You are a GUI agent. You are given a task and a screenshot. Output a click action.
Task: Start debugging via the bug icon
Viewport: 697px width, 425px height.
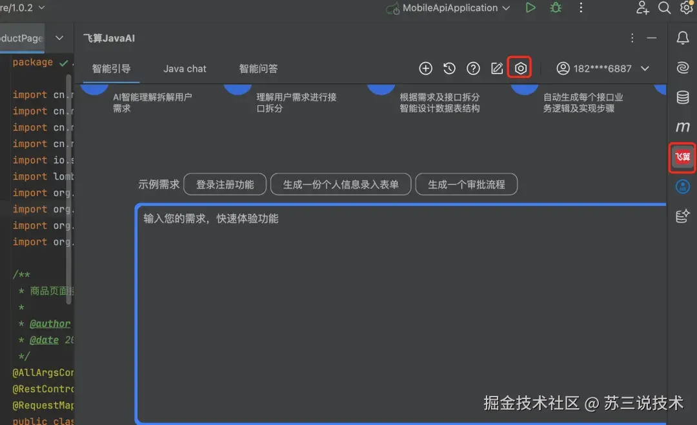tap(556, 8)
